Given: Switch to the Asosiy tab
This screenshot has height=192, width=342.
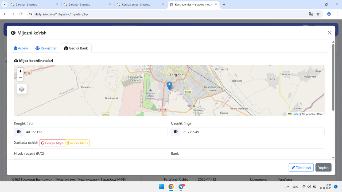Looking at the screenshot, I should tap(21, 48).
